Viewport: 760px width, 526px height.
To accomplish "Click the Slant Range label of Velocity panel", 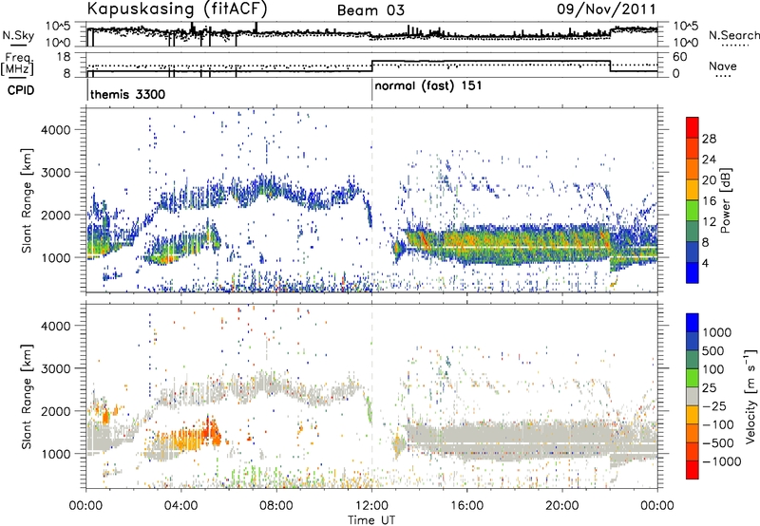I will click(27, 396).
